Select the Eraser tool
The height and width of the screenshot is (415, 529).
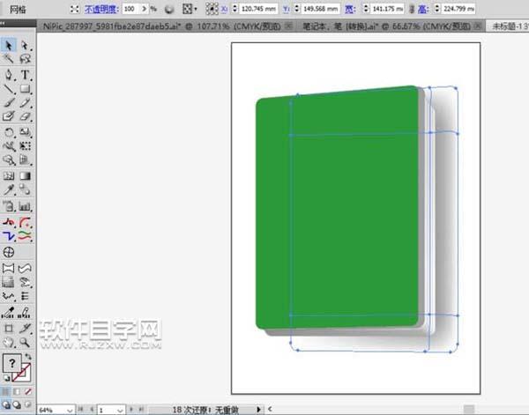(26, 116)
